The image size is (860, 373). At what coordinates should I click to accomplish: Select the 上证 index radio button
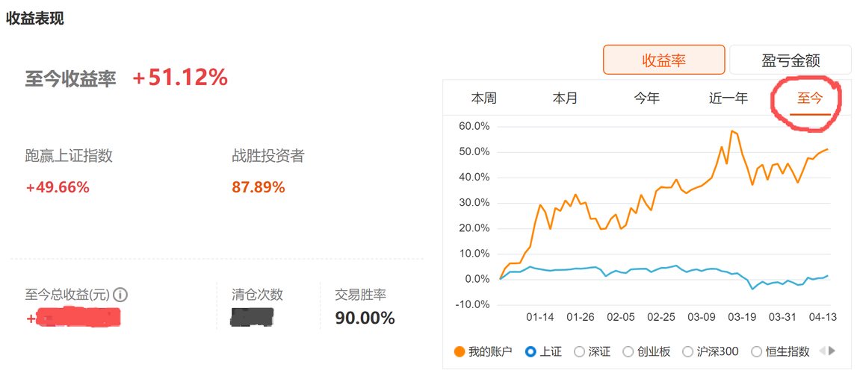[x=531, y=351]
